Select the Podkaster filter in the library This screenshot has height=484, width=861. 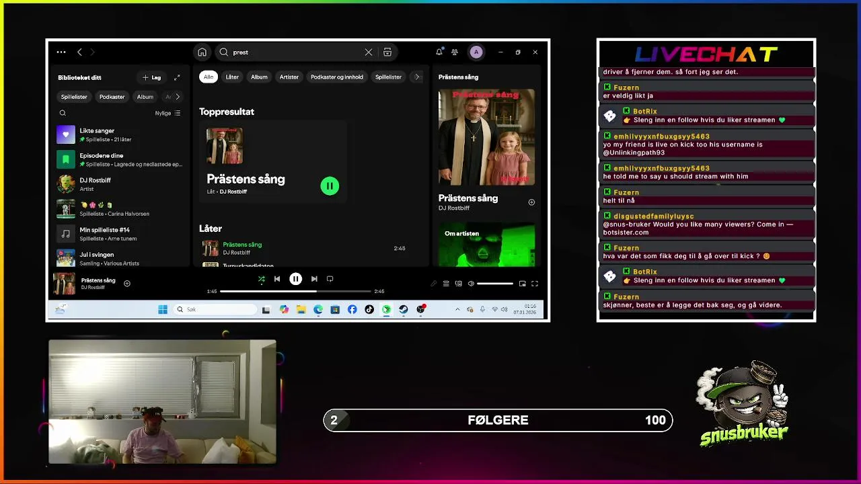click(112, 97)
